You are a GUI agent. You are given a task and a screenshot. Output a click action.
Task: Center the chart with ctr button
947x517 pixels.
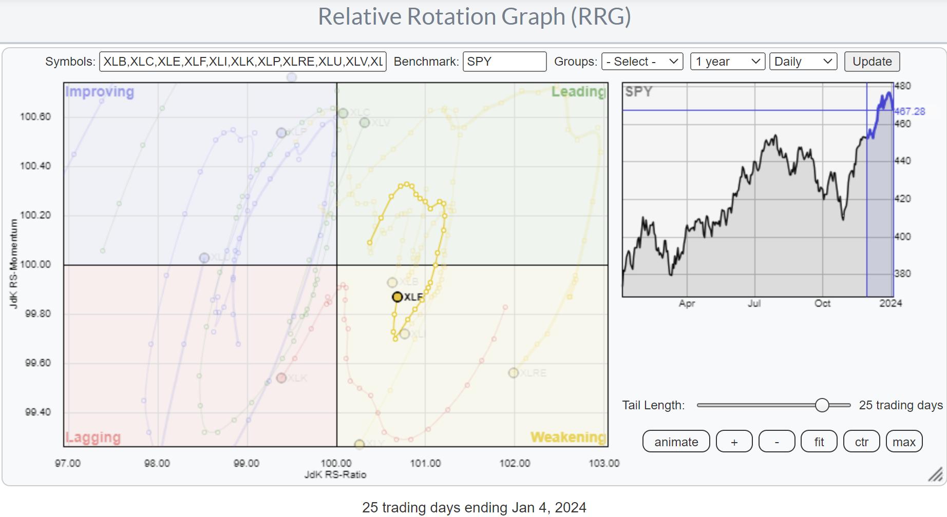pos(861,442)
